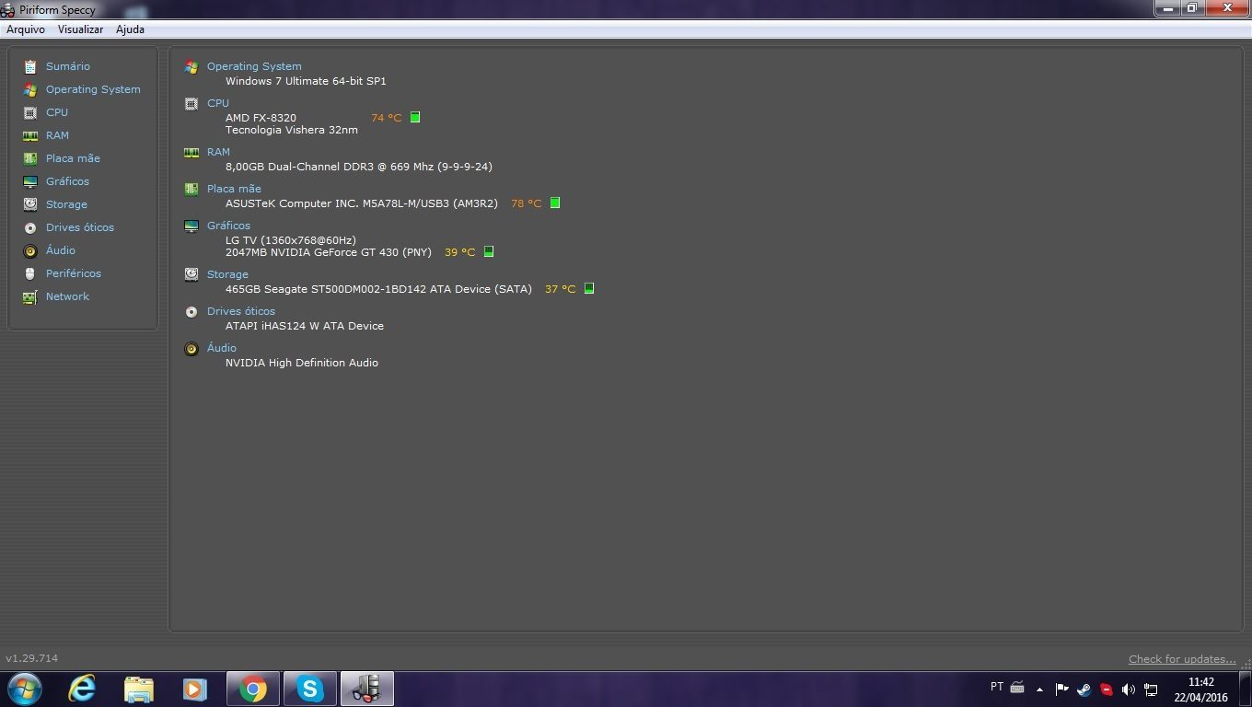This screenshot has height=707, width=1252.
Task: Click the monitor icon beside Gráficos heading
Action: [191, 226]
